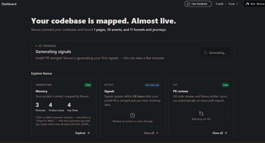This screenshot has width=265, height=143.
Task: Click the pull request icon Watching for PRs
Action: [201, 113]
